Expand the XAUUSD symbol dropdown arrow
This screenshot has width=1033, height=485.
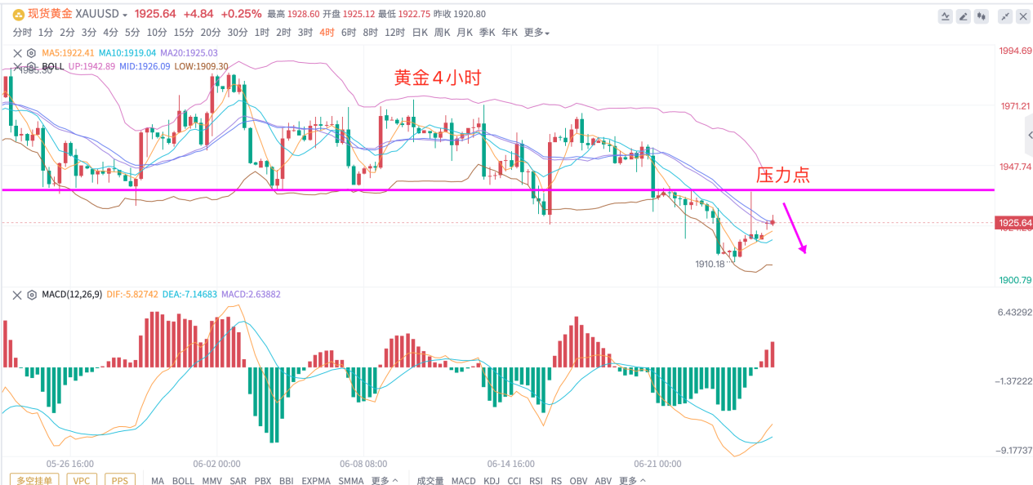click(125, 15)
